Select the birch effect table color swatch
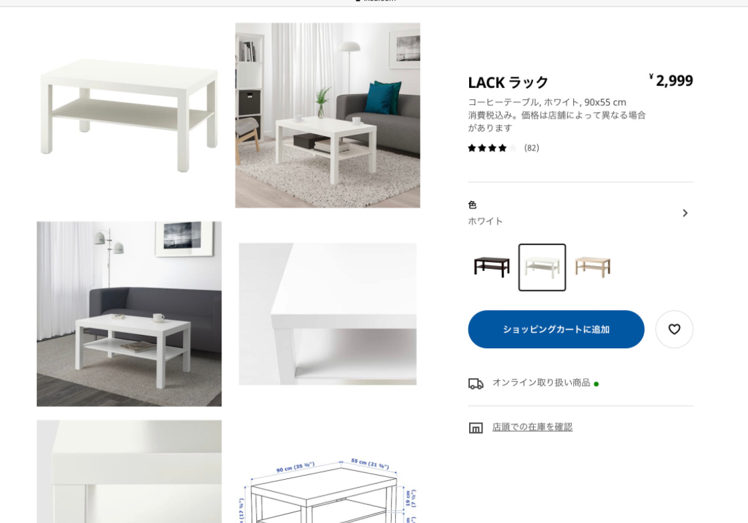 pos(593,267)
